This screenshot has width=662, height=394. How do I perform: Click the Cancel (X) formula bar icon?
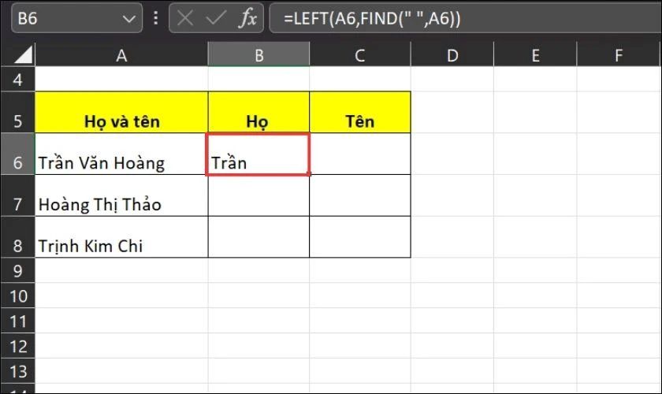coord(186,18)
